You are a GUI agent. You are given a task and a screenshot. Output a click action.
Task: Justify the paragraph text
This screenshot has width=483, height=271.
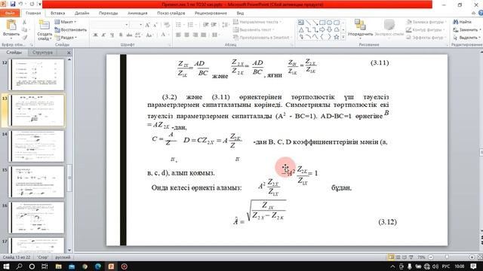(x=203, y=35)
